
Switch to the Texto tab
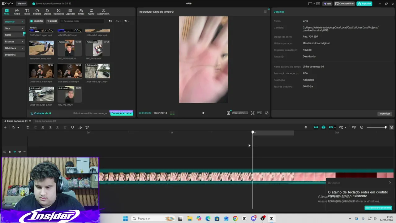(x=27, y=12)
